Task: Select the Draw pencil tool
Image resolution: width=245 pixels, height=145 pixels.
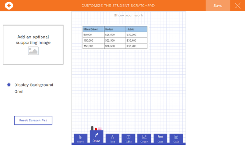Action: click(x=96, y=137)
